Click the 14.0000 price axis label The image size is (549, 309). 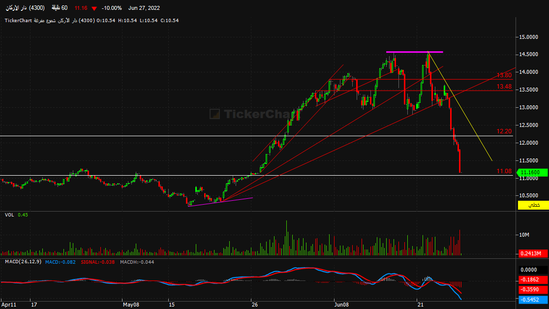[529, 72]
